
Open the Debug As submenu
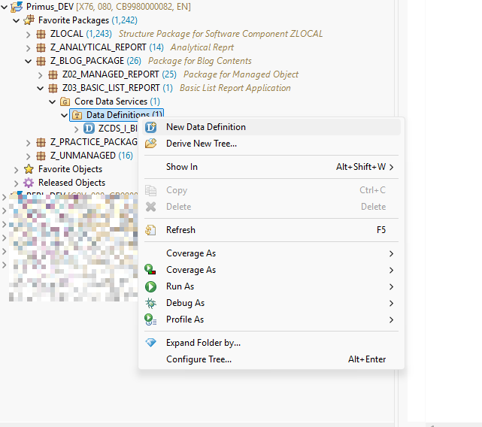[x=271, y=303]
